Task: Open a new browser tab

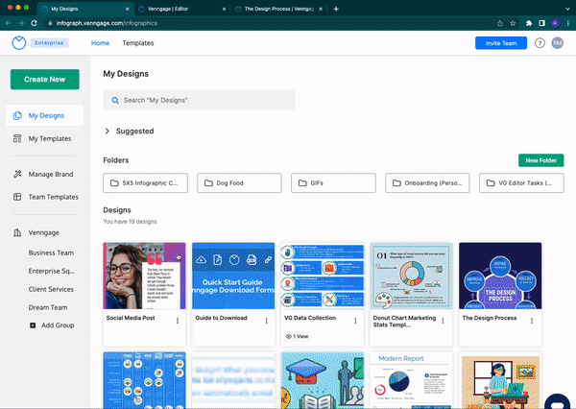Action: 336,9
